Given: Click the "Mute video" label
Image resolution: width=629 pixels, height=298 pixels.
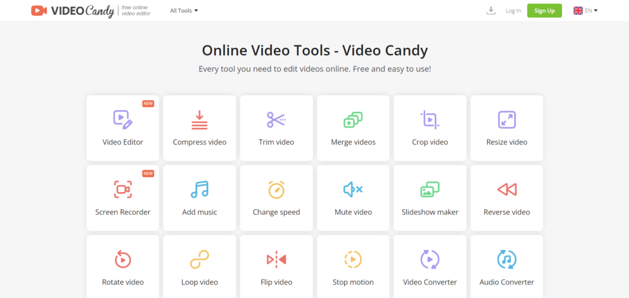Looking at the screenshot, I should click(x=353, y=212).
